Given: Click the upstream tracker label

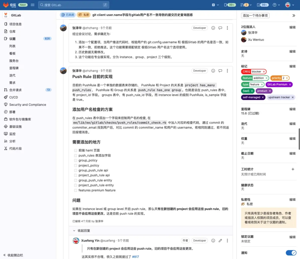Looking at the screenshot, I should pyautogui.click(x=279, y=97).
